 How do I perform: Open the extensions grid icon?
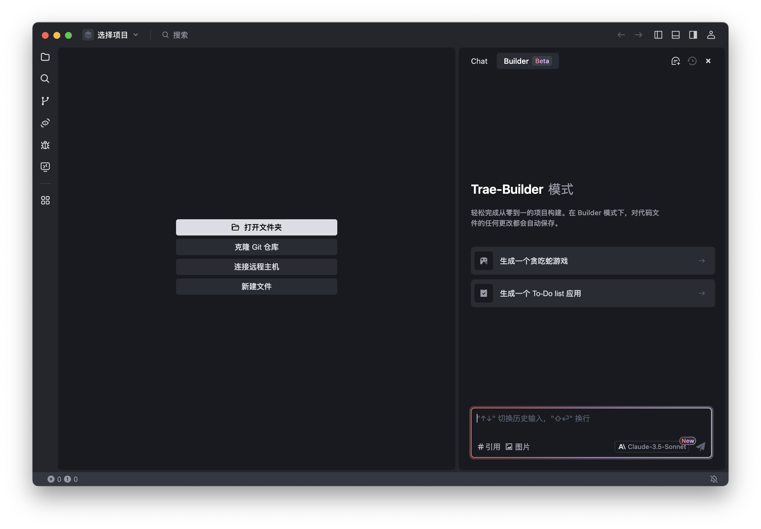coord(45,200)
